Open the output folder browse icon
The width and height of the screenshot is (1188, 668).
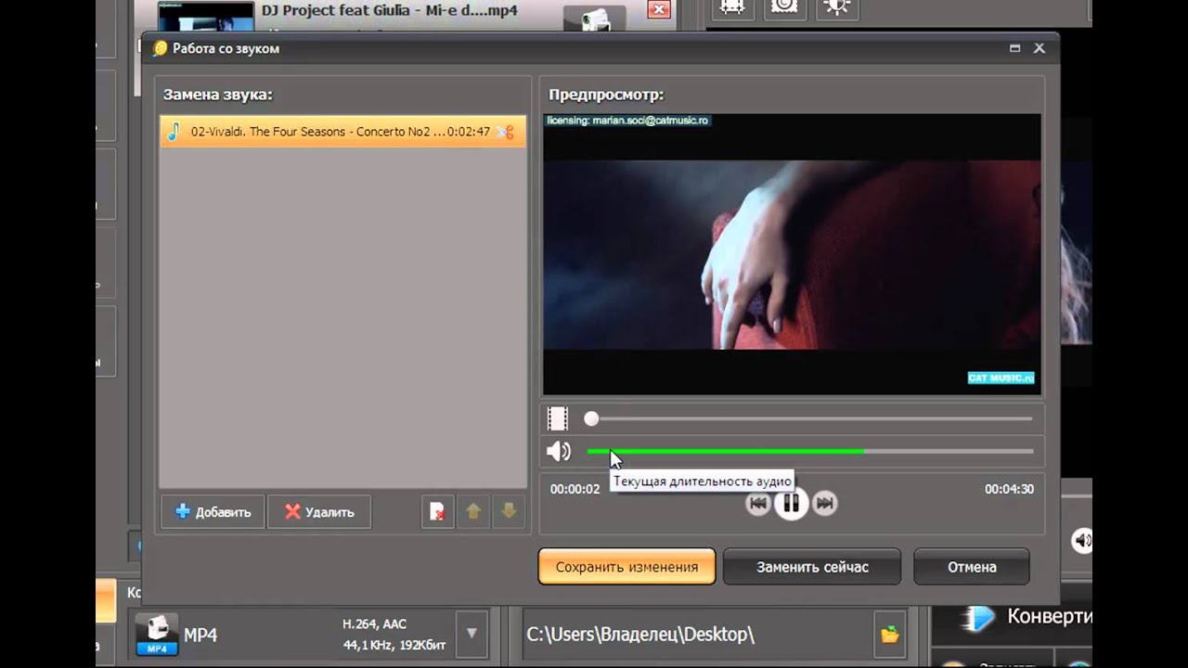click(x=890, y=635)
